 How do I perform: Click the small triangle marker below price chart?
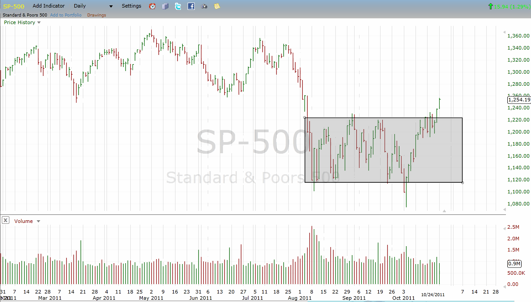coord(444,211)
